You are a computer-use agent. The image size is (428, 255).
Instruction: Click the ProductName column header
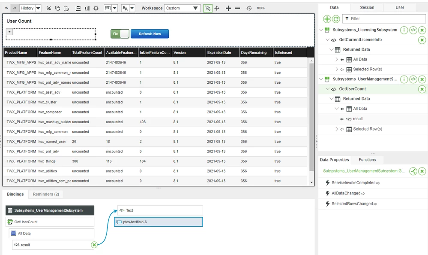(20, 52)
